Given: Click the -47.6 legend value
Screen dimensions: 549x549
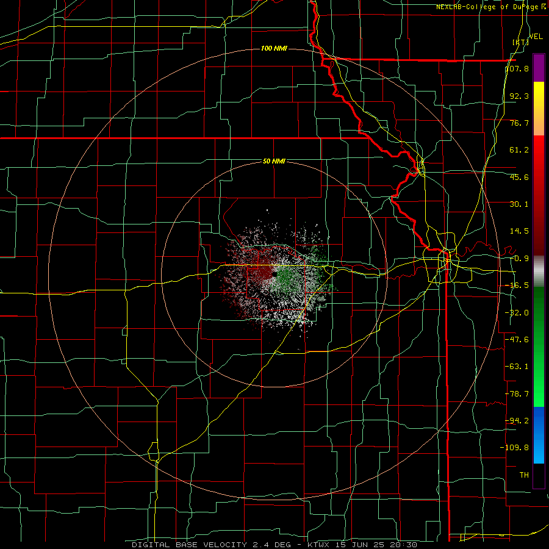Looking at the screenshot, I should click(517, 340).
